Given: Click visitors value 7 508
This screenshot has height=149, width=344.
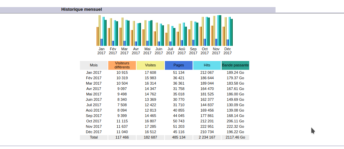Looking at the screenshot, I should pos(122,105).
